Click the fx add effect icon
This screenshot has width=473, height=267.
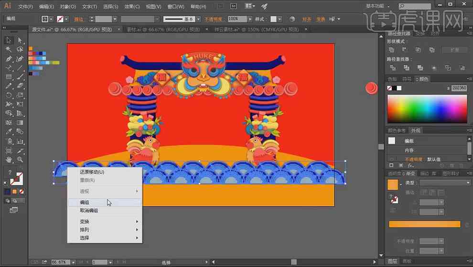410,165
